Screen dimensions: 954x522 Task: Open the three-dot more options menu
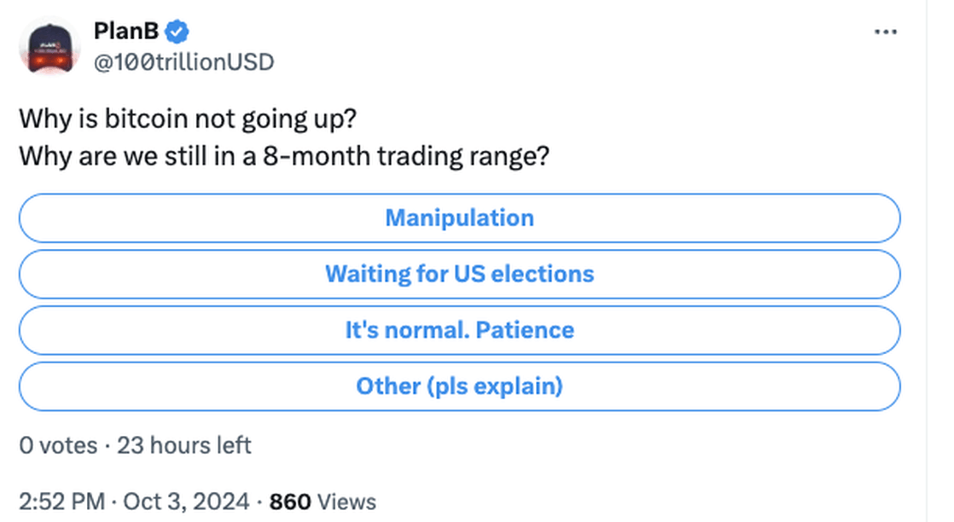[x=885, y=32]
